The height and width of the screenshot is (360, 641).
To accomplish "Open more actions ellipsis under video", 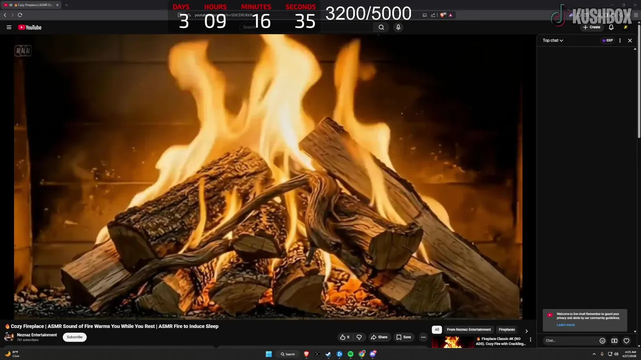I will (x=423, y=337).
